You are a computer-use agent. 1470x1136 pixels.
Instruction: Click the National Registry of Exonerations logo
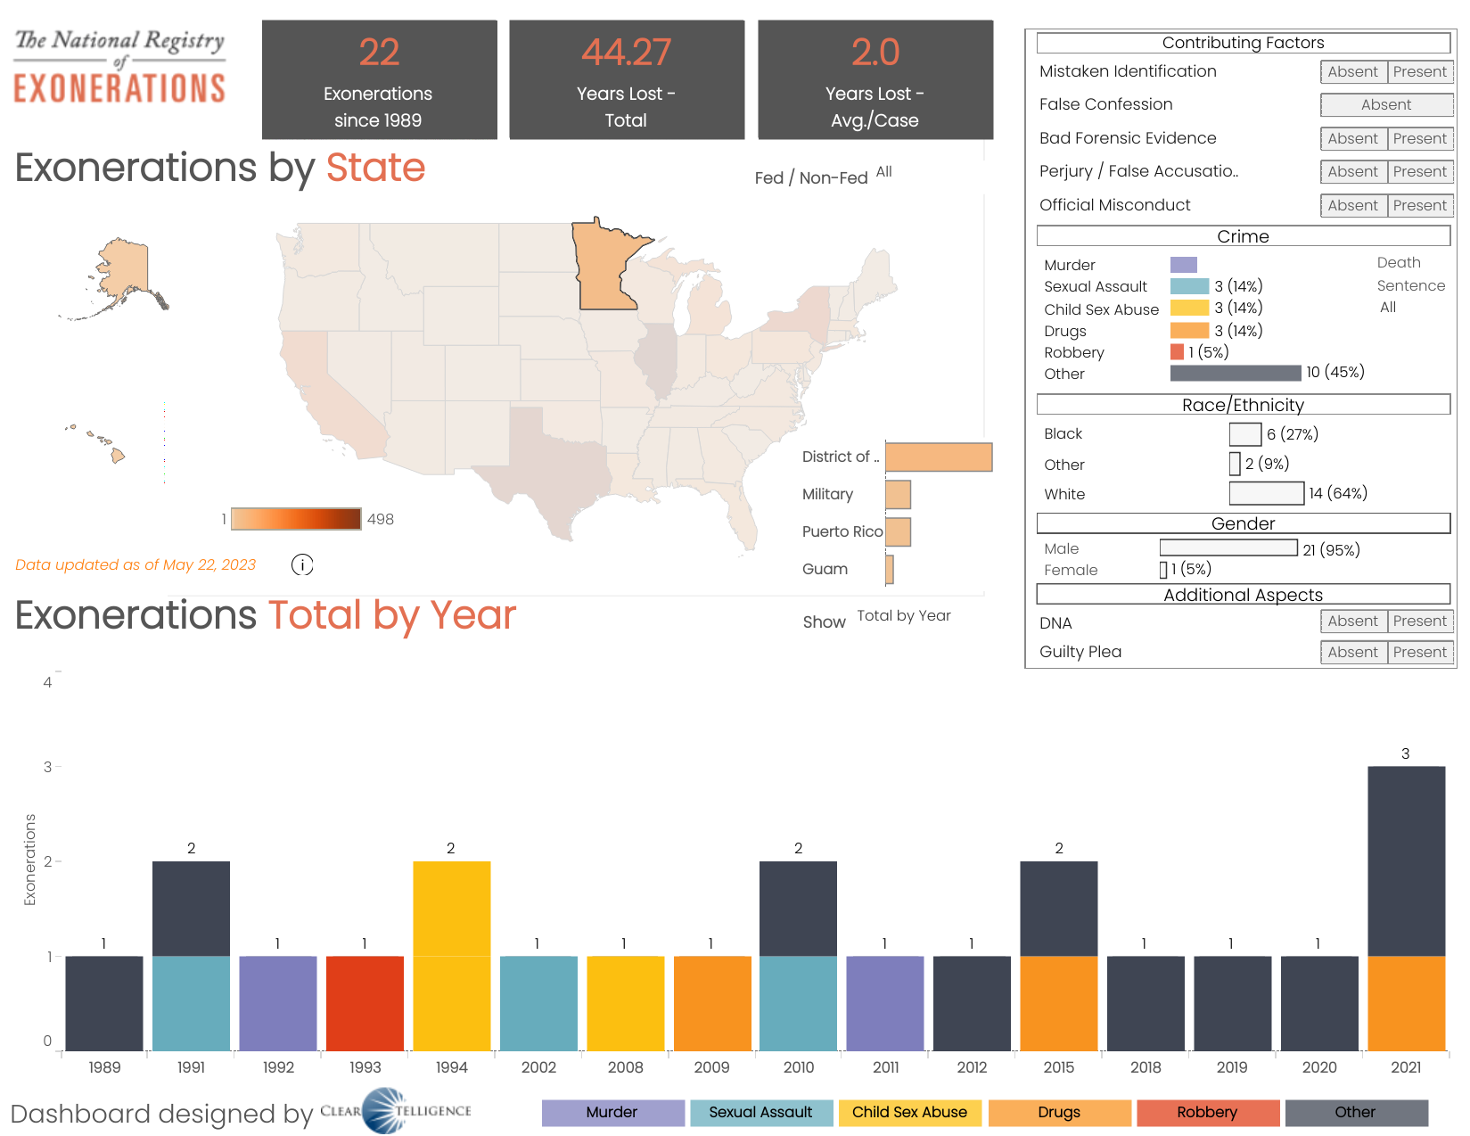[119, 67]
